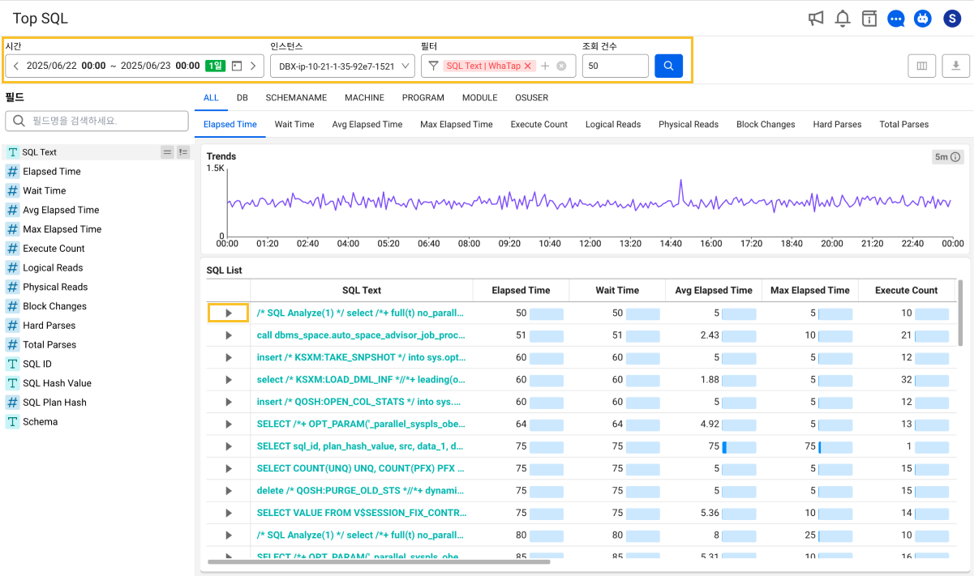Select the Max Elapsed Time metric tab
The width and height of the screenshot is (974, 576).
click(x=457, y=124)
